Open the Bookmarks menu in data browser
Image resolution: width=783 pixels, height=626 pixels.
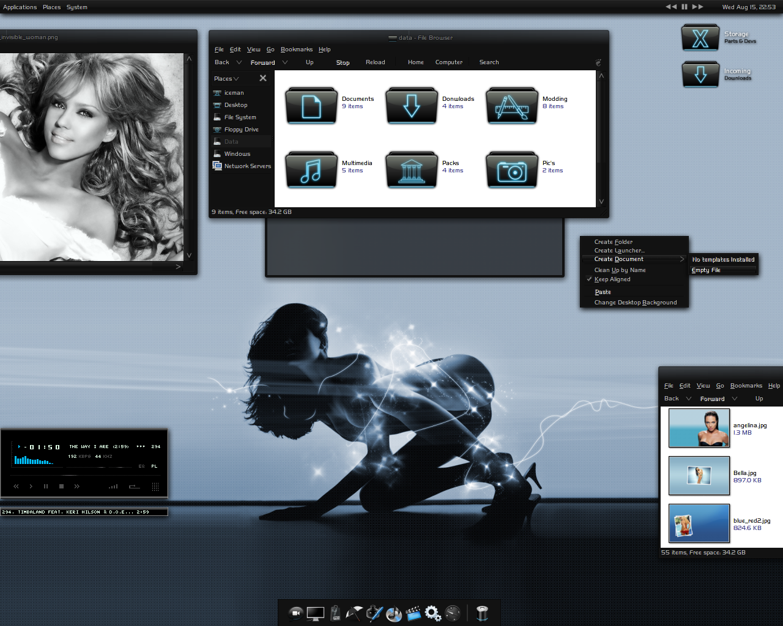(x=296, y=50)
